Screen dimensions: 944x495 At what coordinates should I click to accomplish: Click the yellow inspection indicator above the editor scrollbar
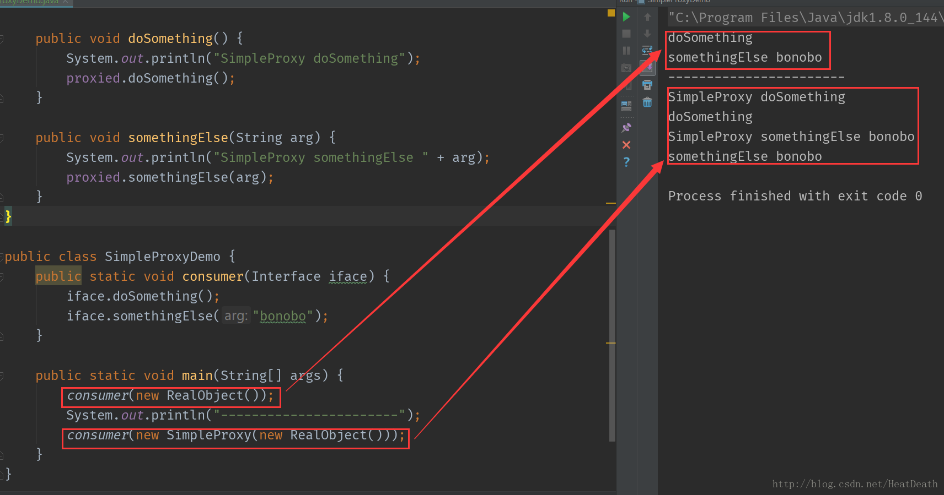point(611,13)
